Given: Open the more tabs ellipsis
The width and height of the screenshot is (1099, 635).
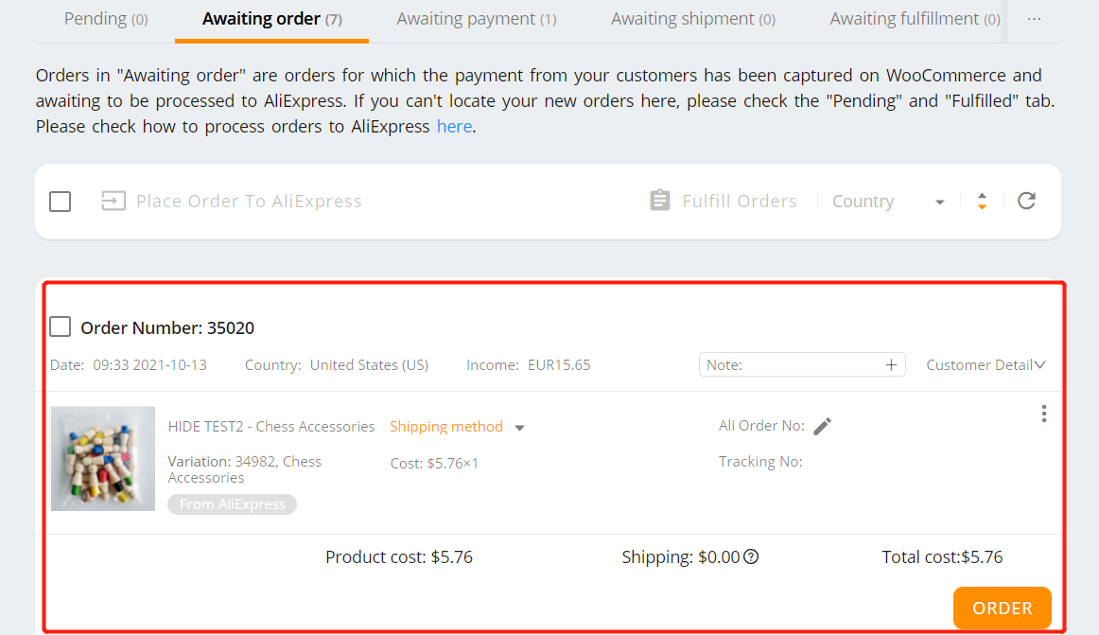Looking at the screenshot, I should 1034,19.
